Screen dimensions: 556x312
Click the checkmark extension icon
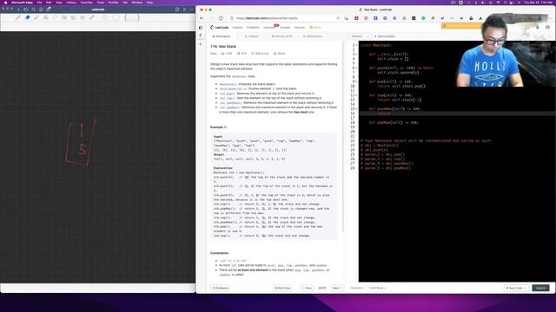pyautogui.click(x=442, y=18)
